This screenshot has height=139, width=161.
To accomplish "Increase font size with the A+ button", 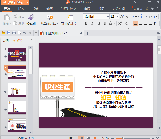I will point(122,17).
